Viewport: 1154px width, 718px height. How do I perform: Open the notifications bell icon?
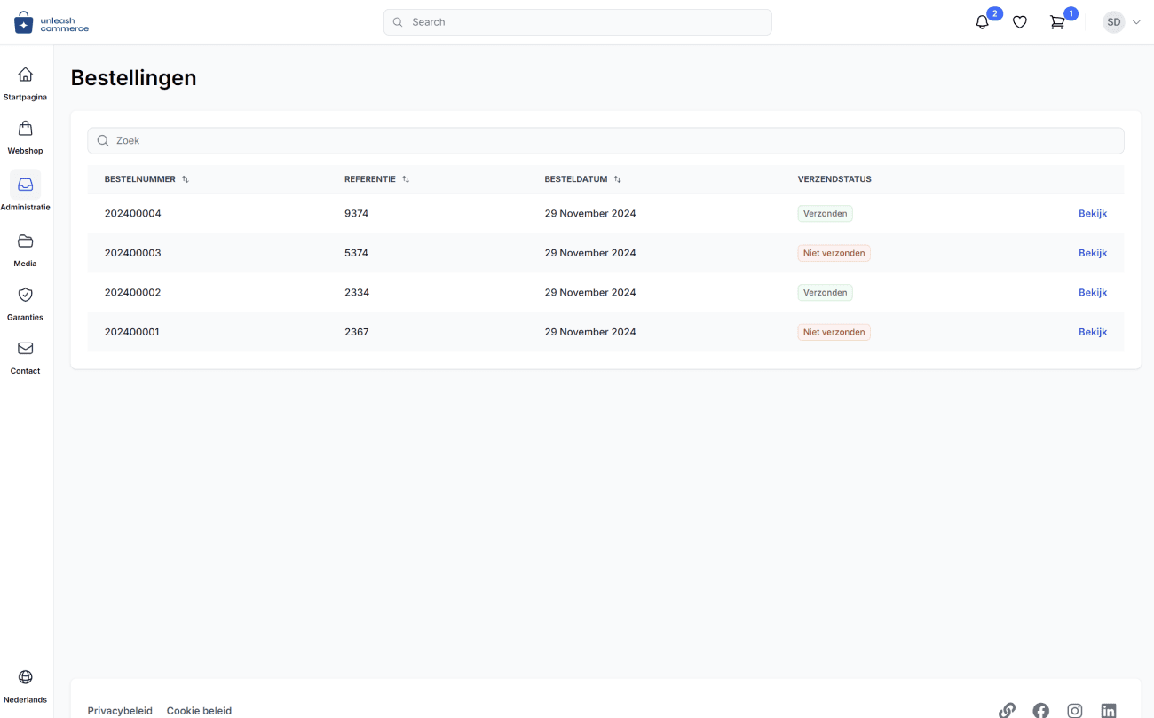982,22
